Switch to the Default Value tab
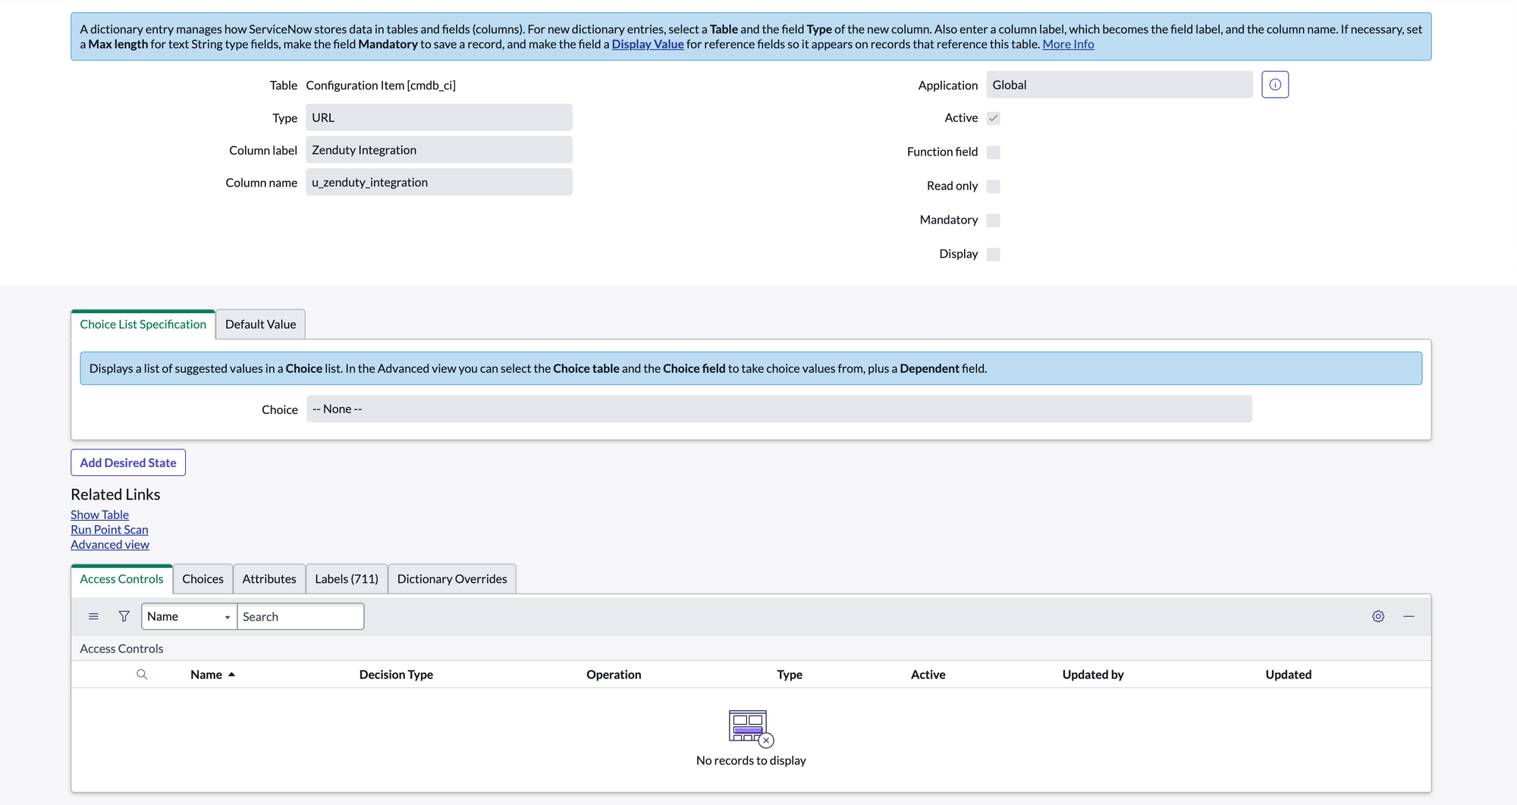This screenshot has width=1517, height=805. [x=260, y=324]
